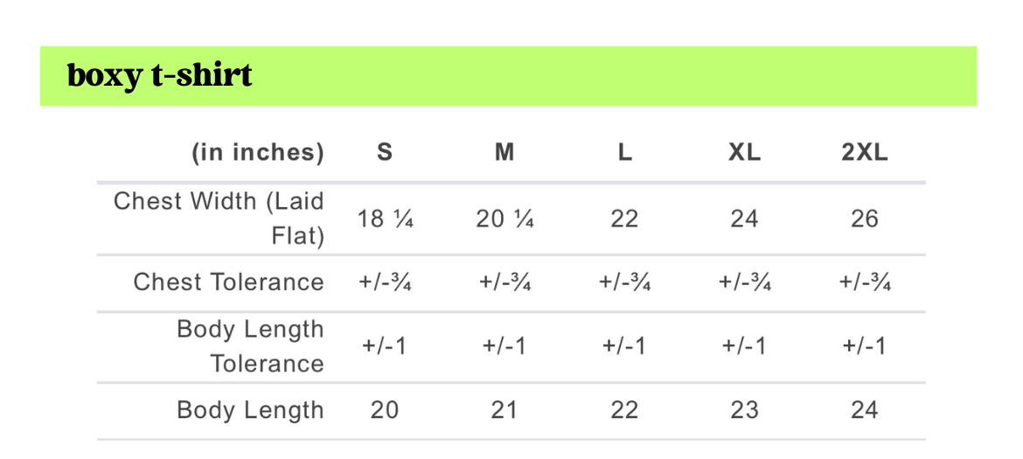
Task: Click the Body Length Tolerance row label
Action: (250, 346)
